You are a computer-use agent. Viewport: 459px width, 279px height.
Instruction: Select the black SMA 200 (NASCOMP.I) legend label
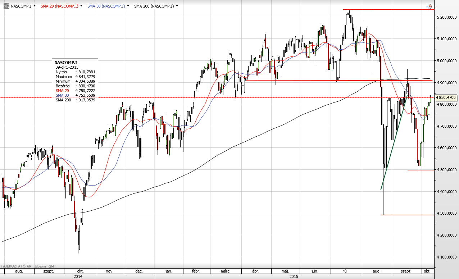click(x=154, y=6)
